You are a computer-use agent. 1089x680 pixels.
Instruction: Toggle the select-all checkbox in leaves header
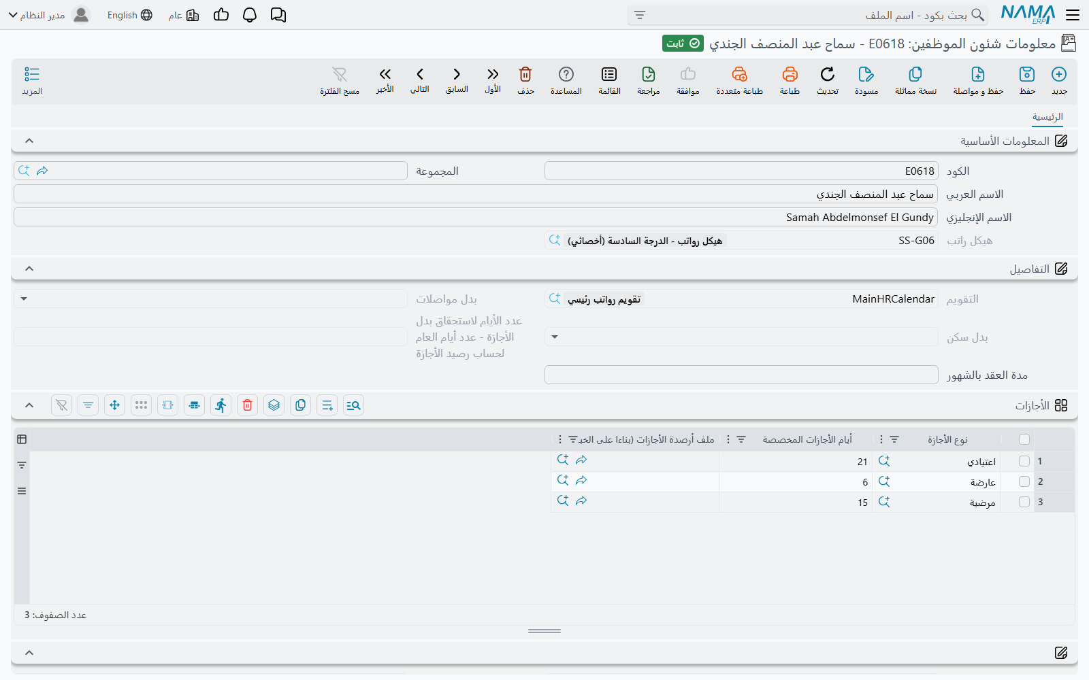(1024, 439)
